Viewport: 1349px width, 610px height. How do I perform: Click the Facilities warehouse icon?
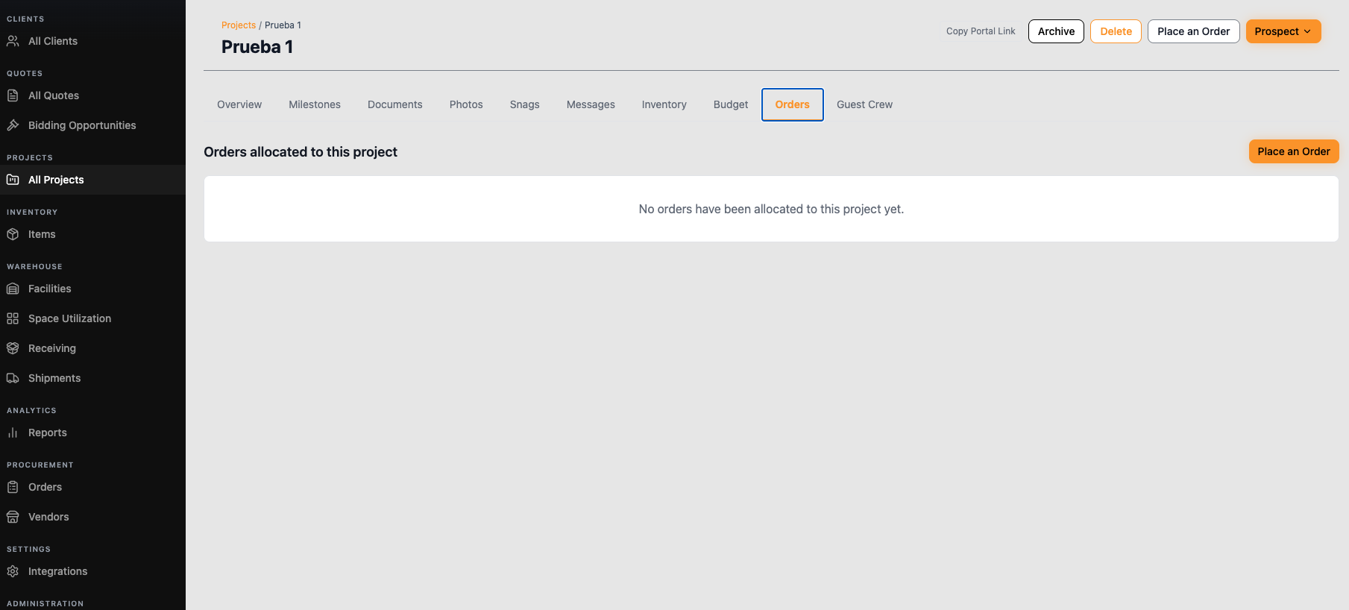pos(13,289)
